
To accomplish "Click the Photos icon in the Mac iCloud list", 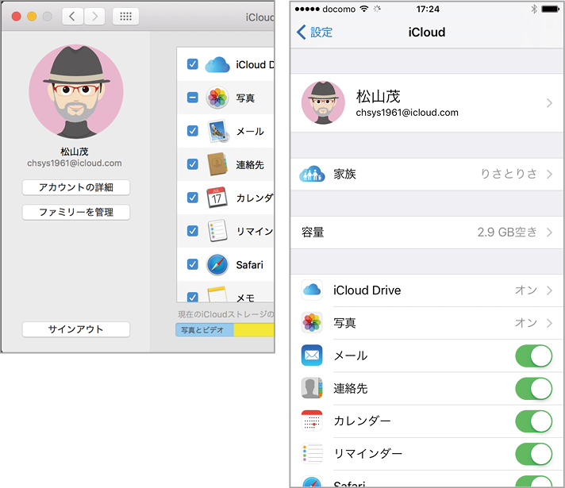I will click(217, 98).
